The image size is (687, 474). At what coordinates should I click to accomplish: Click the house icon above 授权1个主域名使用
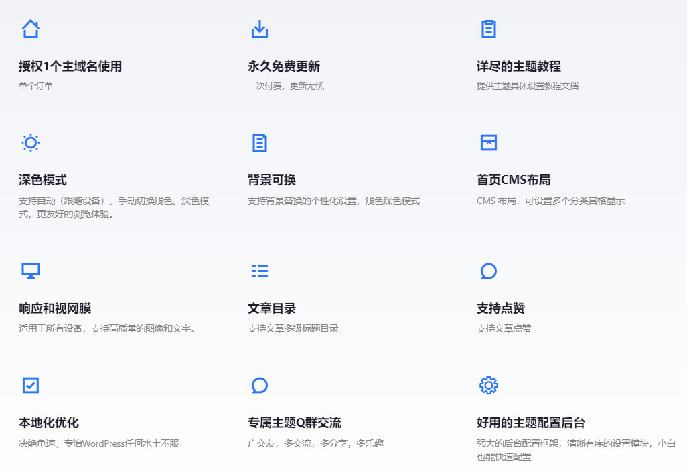(31, 29)
